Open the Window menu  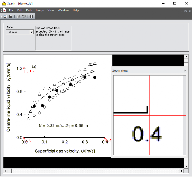pyautogui.click(x=63, y=10)
